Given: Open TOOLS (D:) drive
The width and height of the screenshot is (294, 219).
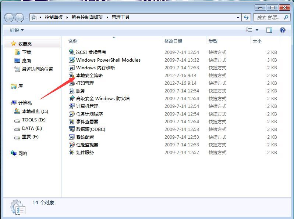Looking at the screenshot, I should pos(30,120).
